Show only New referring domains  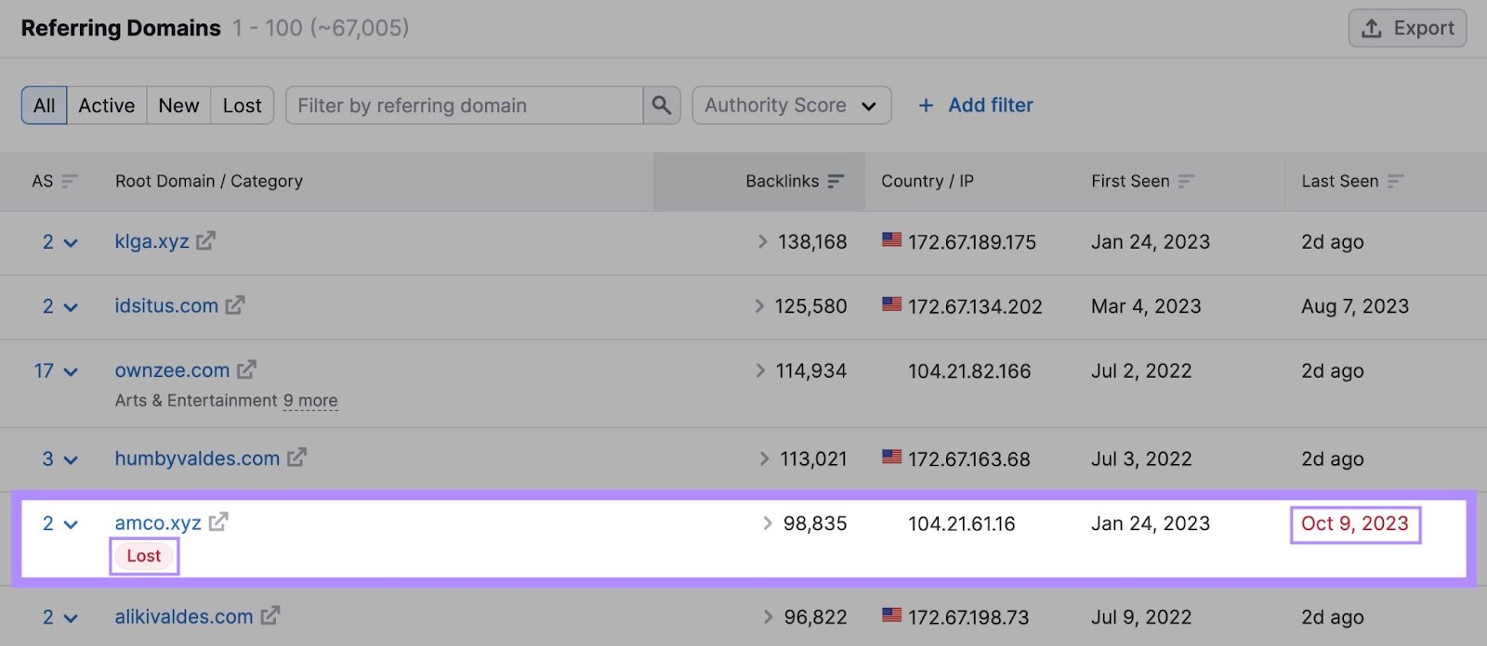point(178,106)
